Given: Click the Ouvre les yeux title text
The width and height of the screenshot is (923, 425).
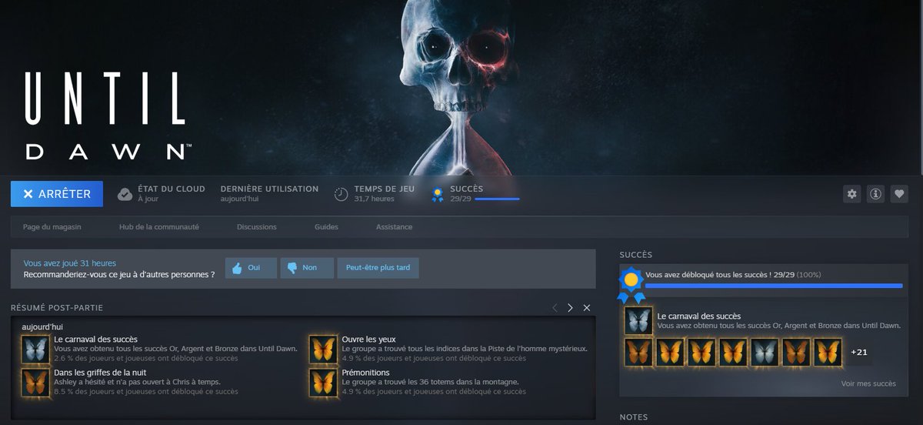Looking at the screenshot, I should [368, 340].
